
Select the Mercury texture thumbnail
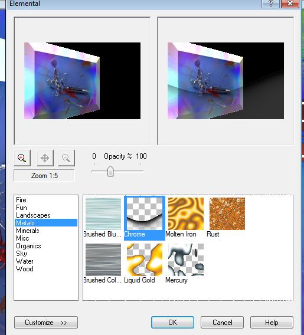click(x=186, y=260)
